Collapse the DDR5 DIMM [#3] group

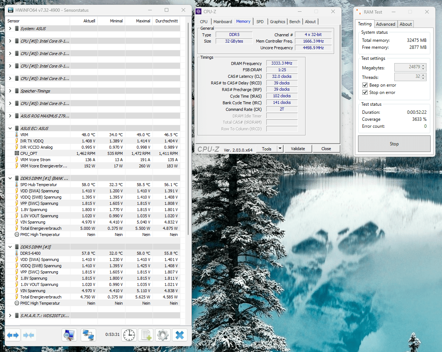(10, 247)
